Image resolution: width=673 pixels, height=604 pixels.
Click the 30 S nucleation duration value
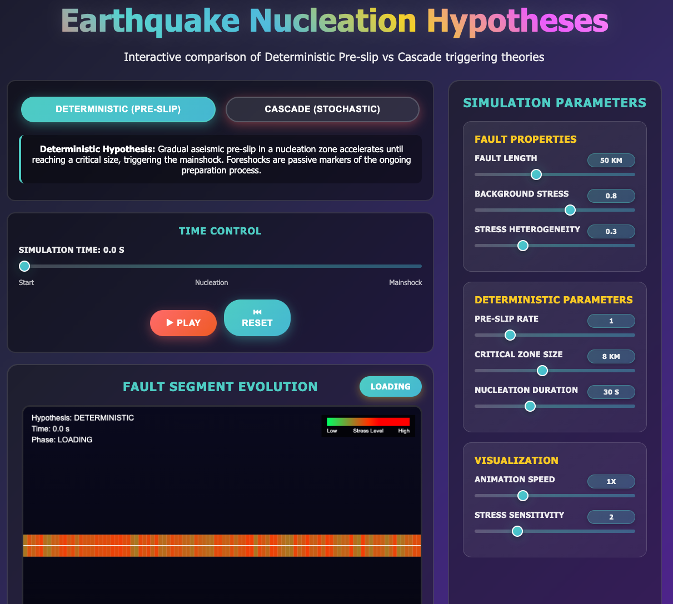click(611, 392)
